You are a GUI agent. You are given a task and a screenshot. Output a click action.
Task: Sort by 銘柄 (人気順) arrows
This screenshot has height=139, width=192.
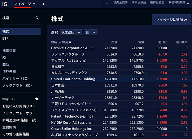click(70, 42)
